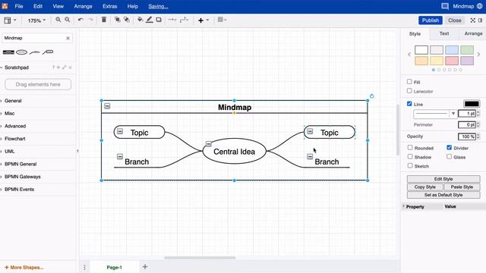Enable the Rounded checkbox
The image size is (486, 273).
(x=410, y=148)
